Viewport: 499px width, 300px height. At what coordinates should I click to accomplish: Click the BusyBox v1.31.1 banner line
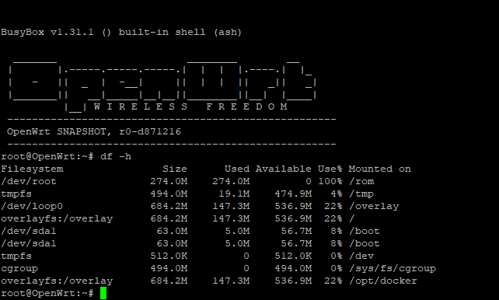pyautogui.click(x=121, y=32)
